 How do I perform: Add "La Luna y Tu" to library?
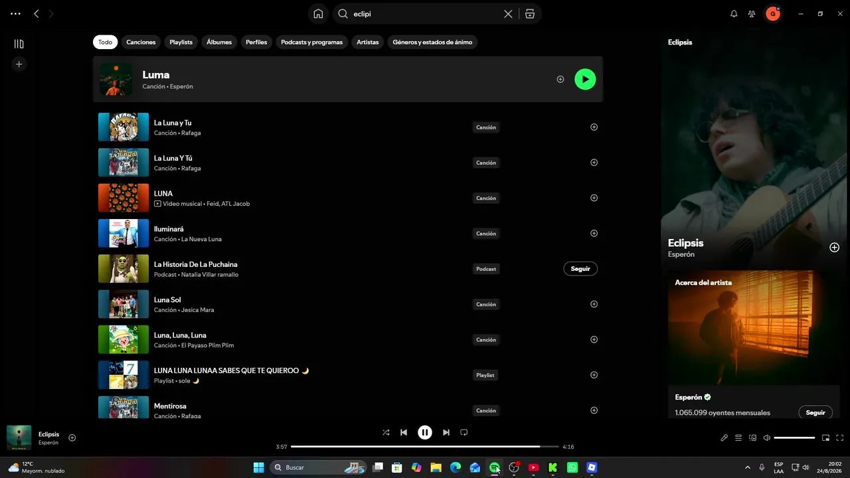[594, 127]
